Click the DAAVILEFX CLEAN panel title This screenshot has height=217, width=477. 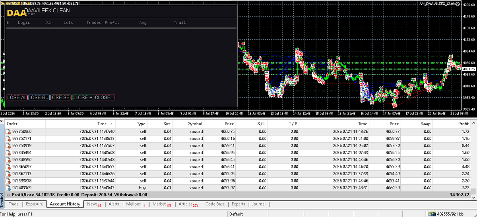[47, 10]
